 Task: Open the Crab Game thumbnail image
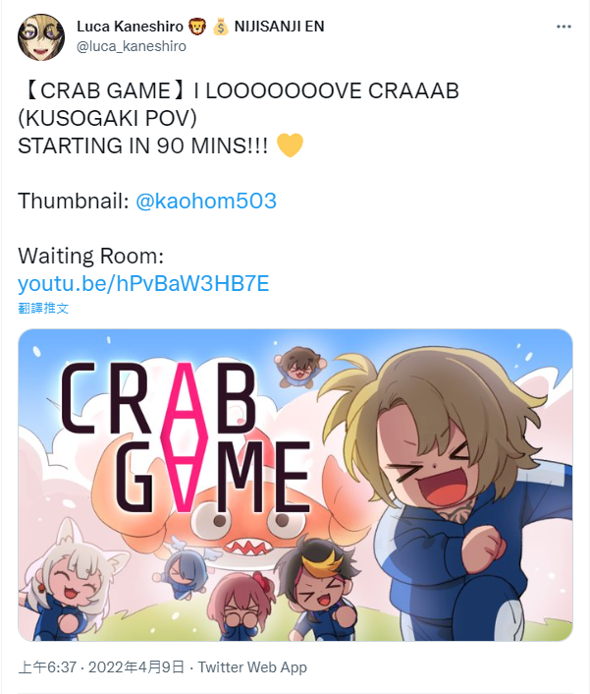pyautogui.click(x=295, y=485)
